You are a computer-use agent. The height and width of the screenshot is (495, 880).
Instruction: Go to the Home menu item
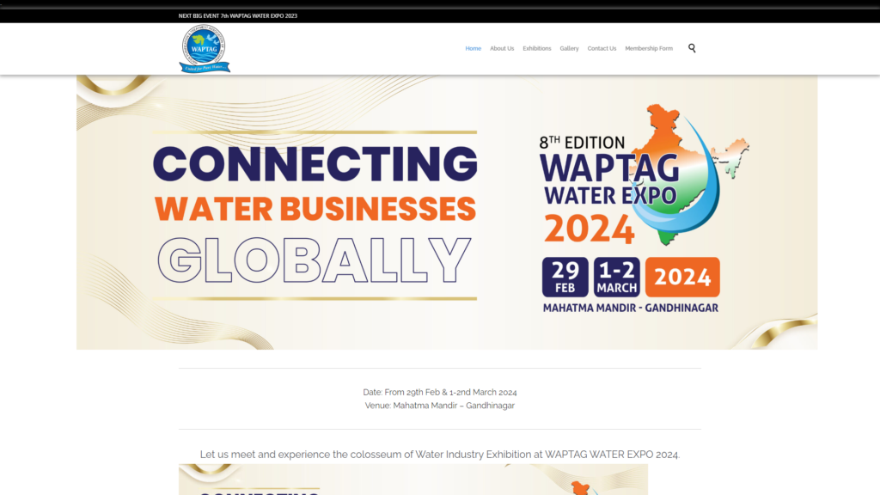tap(474, 48)
